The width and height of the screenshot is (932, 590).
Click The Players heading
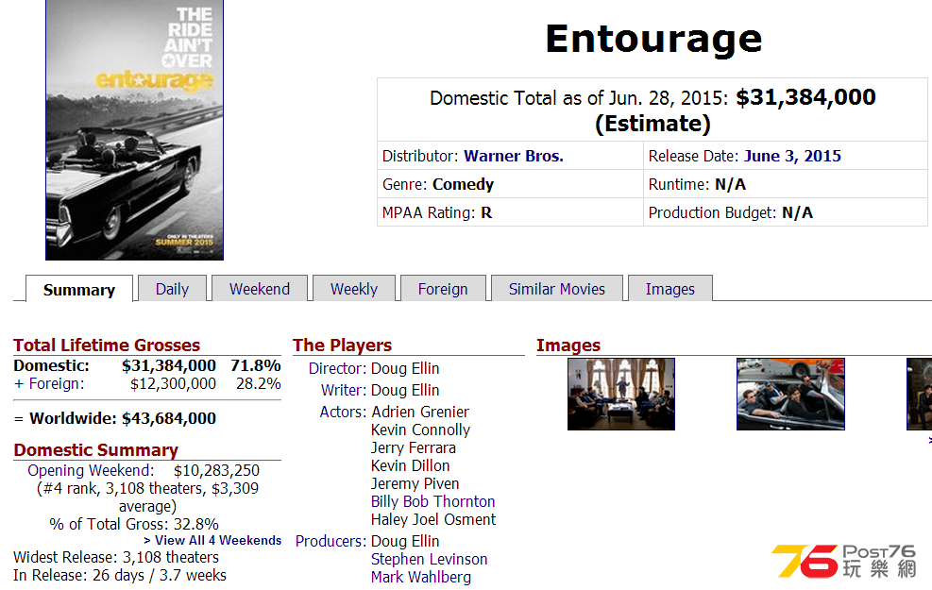[x=343, y=346]
